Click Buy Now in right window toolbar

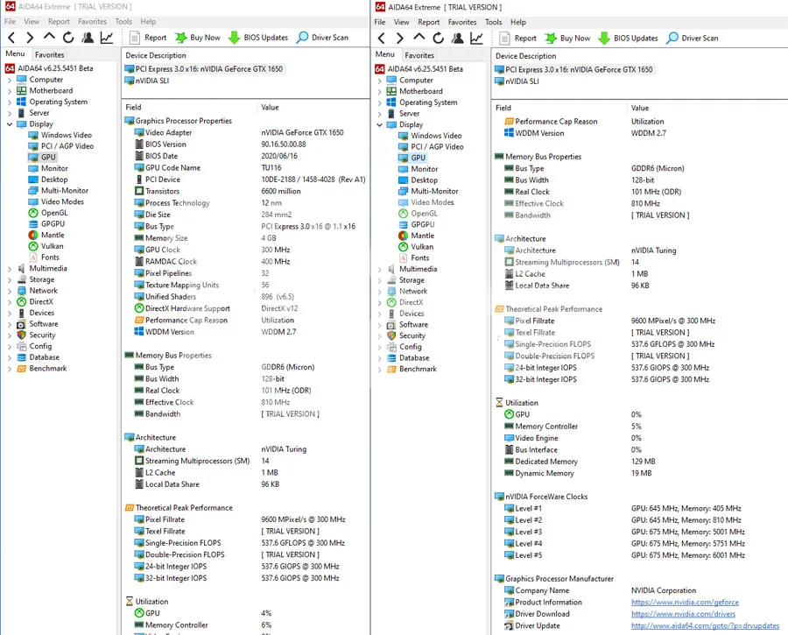[x=567, y=38]
